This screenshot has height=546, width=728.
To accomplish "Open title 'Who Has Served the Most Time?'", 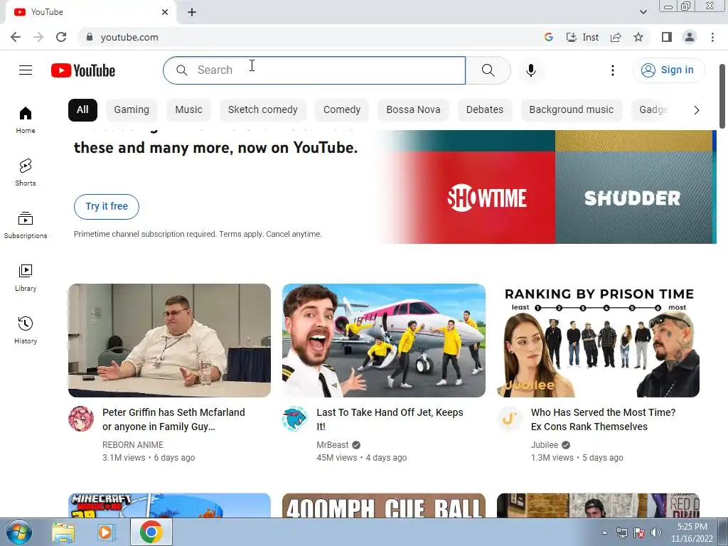I will click(x=603, y=419).
